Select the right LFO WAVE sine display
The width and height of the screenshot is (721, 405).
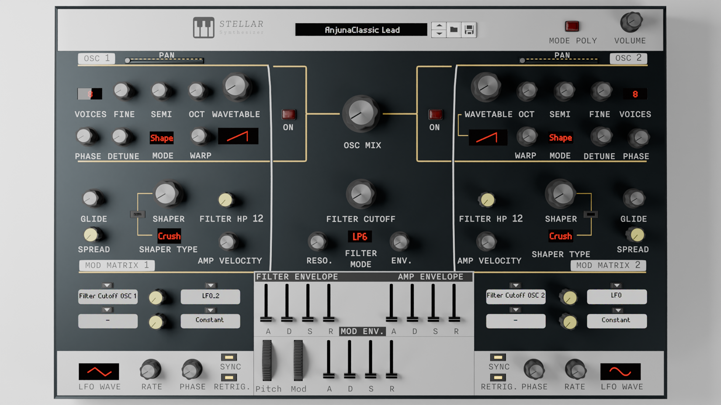(x=620, y=372)
